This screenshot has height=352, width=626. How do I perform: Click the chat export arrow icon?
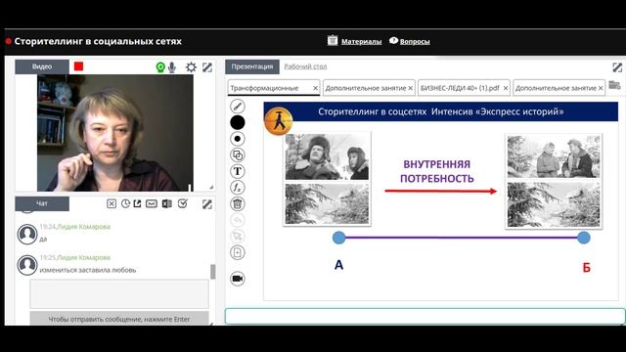pyautogui.click(x=137, y=203)
